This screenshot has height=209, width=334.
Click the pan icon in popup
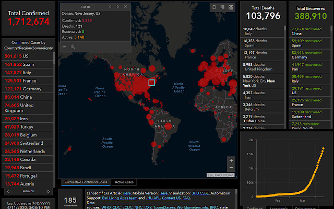(x=64, y=47)
